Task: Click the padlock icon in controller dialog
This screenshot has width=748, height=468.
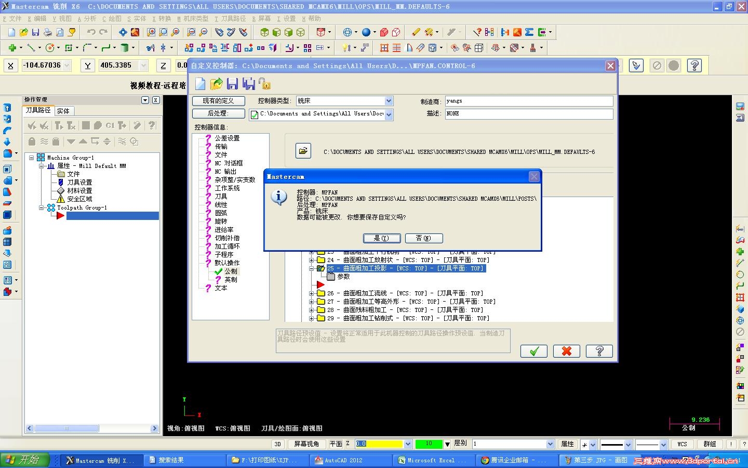Action: pyautogui.click(x=264, y=84)
